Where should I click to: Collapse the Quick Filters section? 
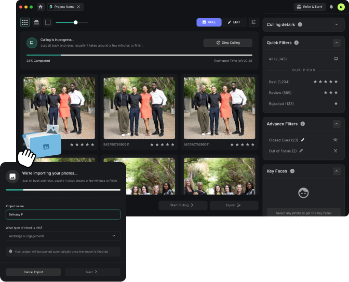pyautogui.click(x=337, y=43)
